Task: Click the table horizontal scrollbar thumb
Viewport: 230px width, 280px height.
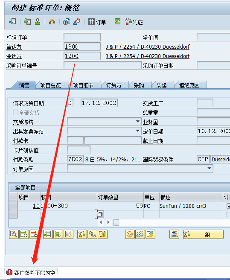Action: 116,222
